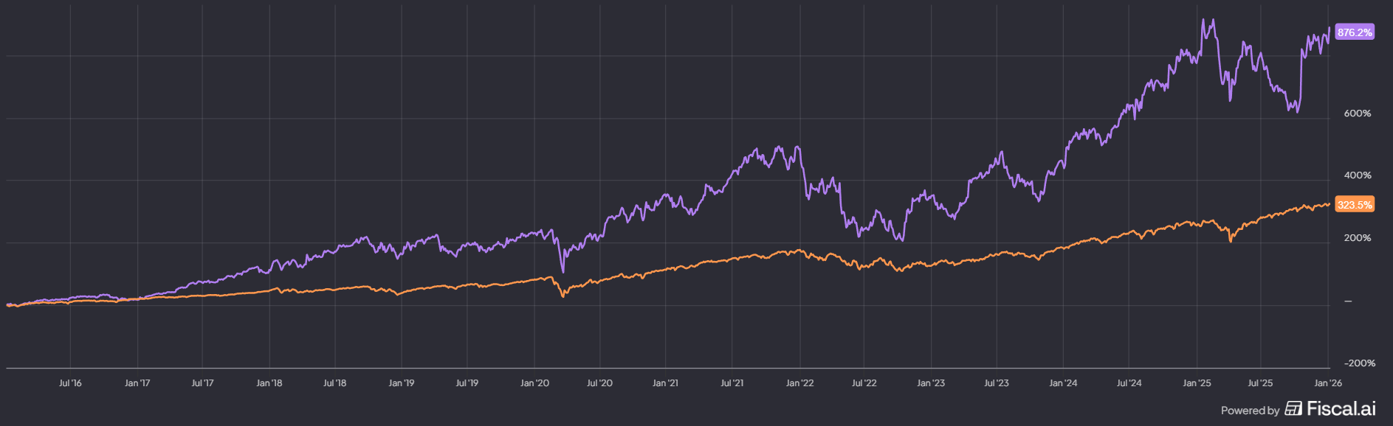Viewport: 1393px width, 426px height.
Task: Click the 600% y-axis label
Action: 1357,114
